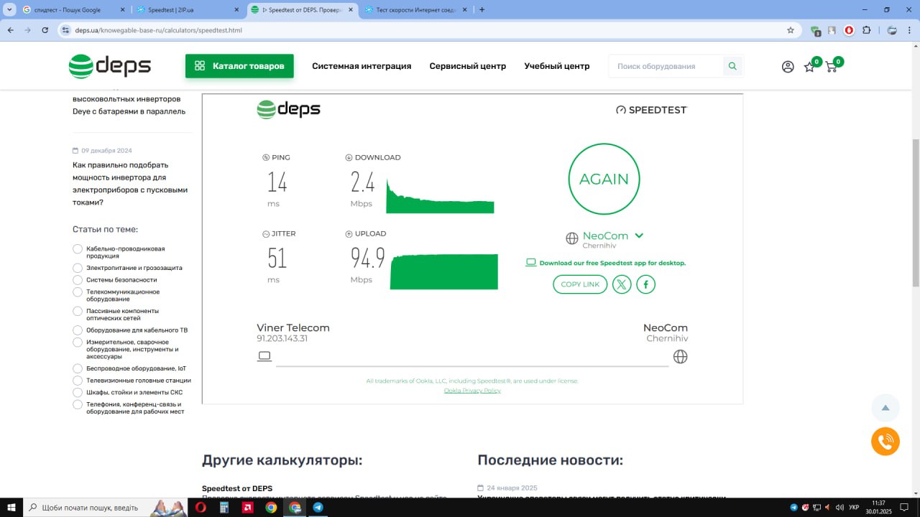Click the browser address bar URL
This screenshot has width=920, height=517.
pos(159,30)
